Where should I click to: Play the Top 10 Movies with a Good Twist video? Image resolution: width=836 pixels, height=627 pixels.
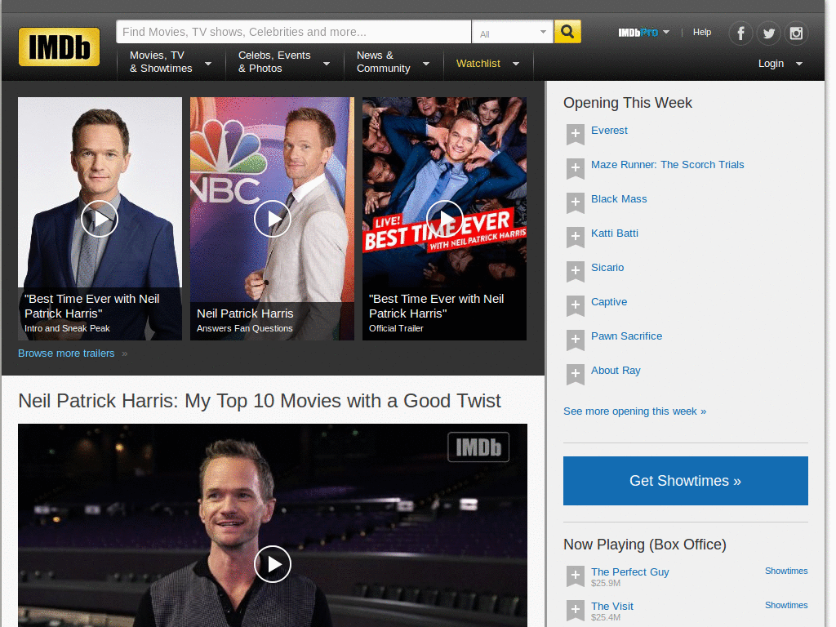point(273,564)
